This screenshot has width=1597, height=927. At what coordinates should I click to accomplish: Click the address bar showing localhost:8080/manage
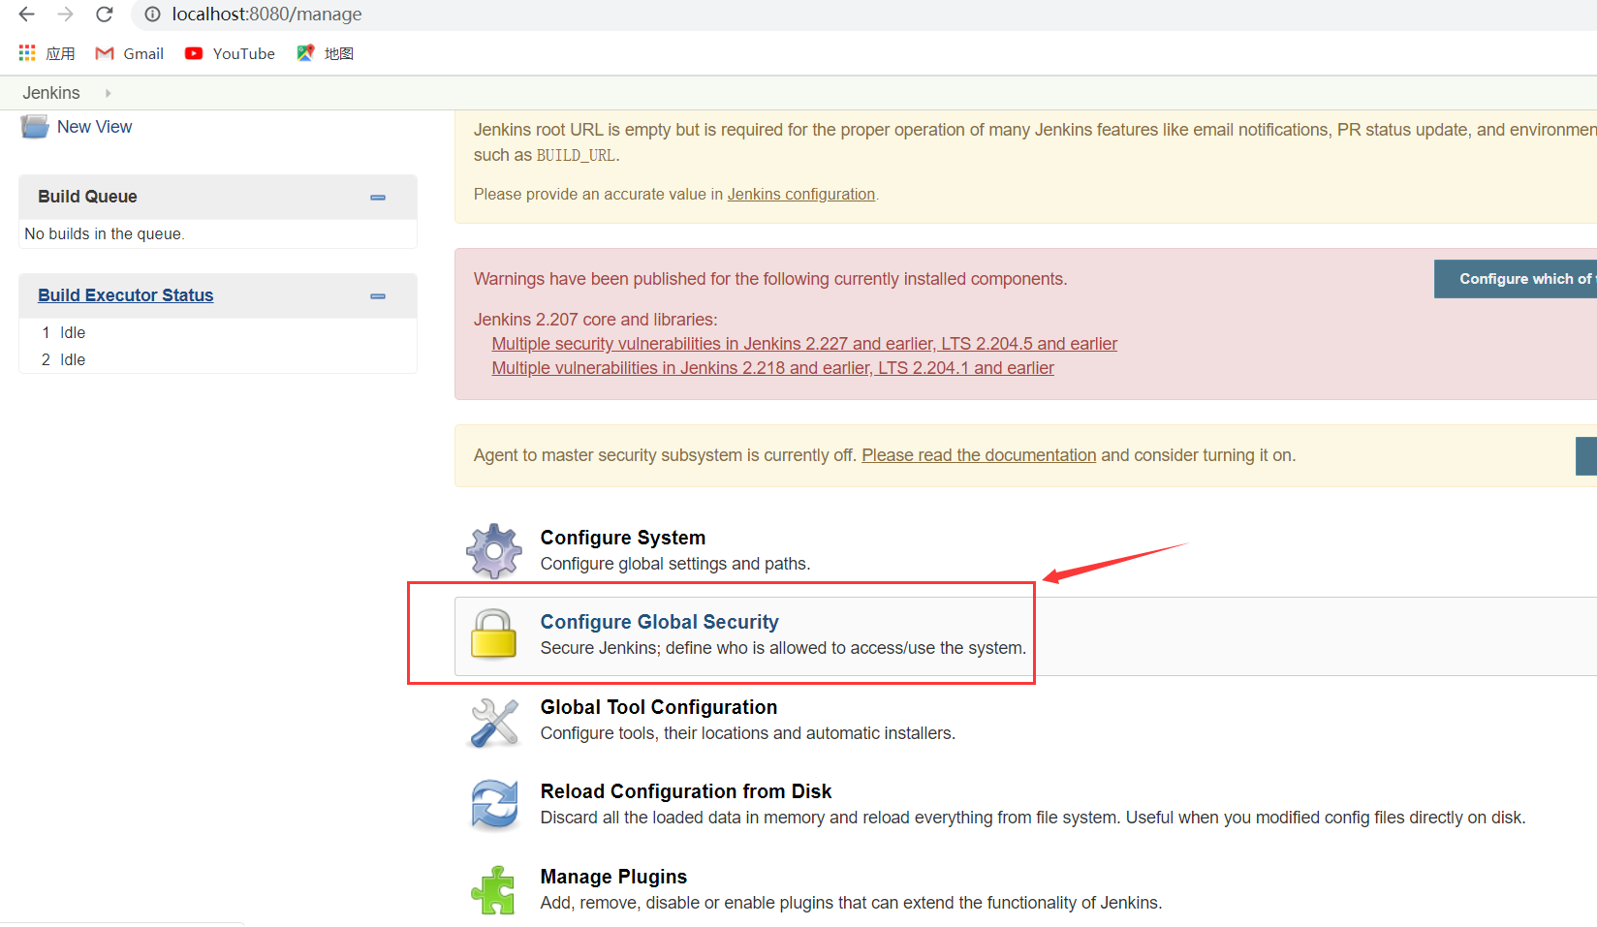[x=862, y=15]
